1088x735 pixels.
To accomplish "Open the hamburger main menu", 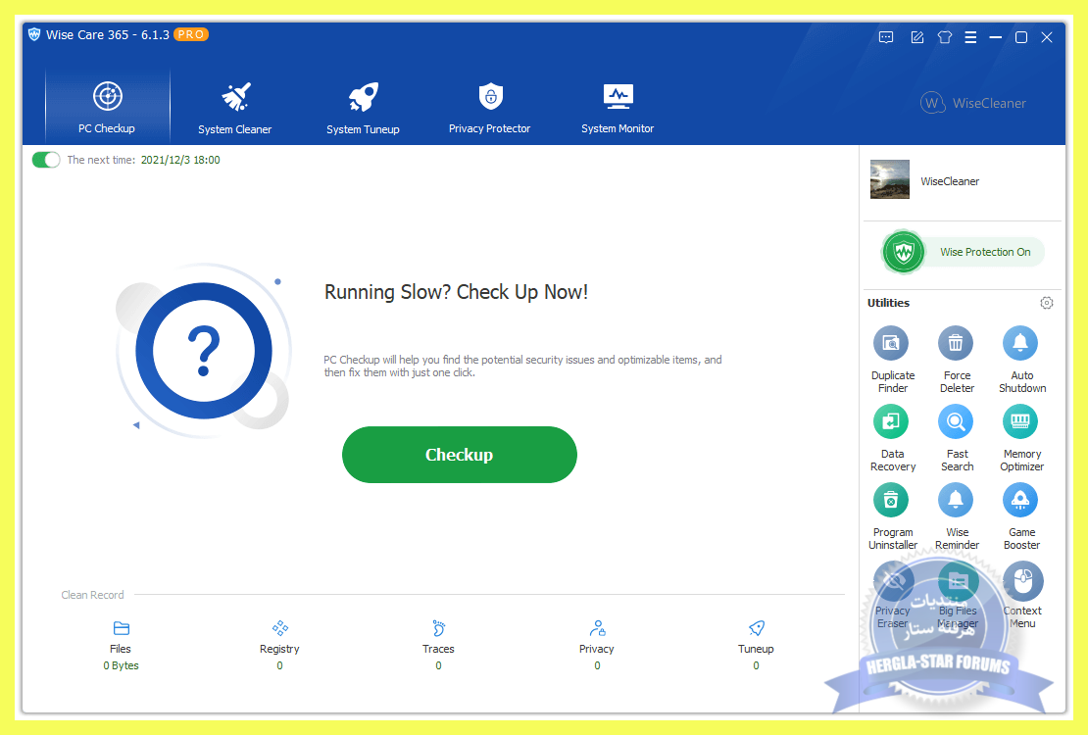I will point(970,37).
